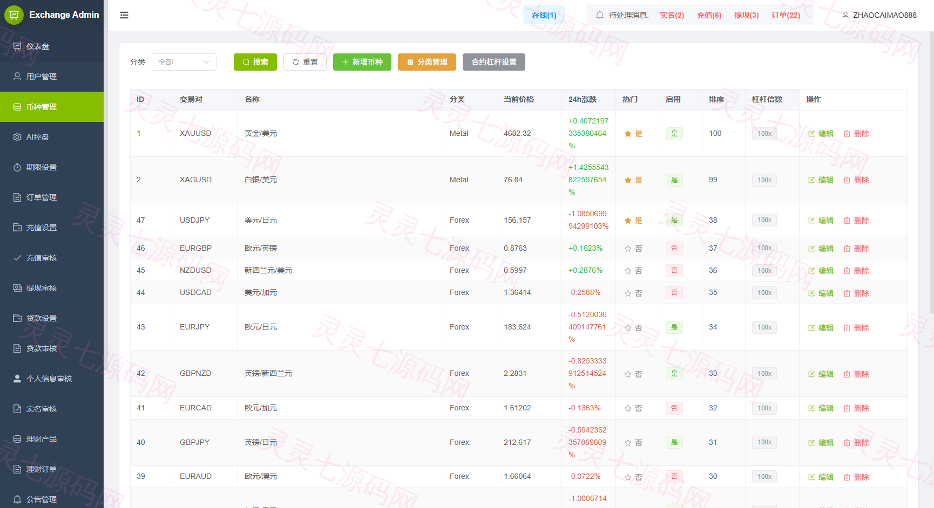Click the page vertical scrollbar
Image resolution: width=934 pixels, height=508 pixels.
[931, 173]
